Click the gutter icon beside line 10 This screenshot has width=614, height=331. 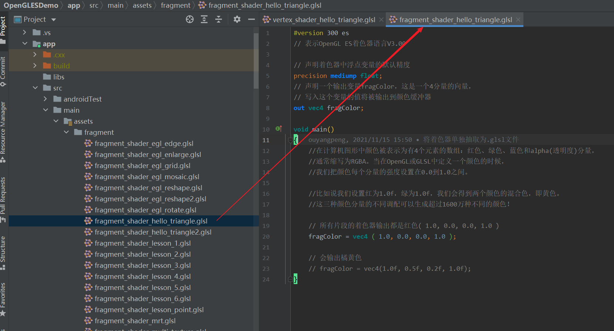pyautogui.click(x=279, y=129)
